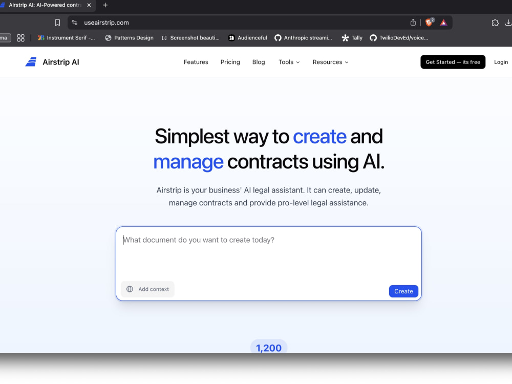512x384 pixels.
Task: Visit the Blog link
Action: [259, 62]
